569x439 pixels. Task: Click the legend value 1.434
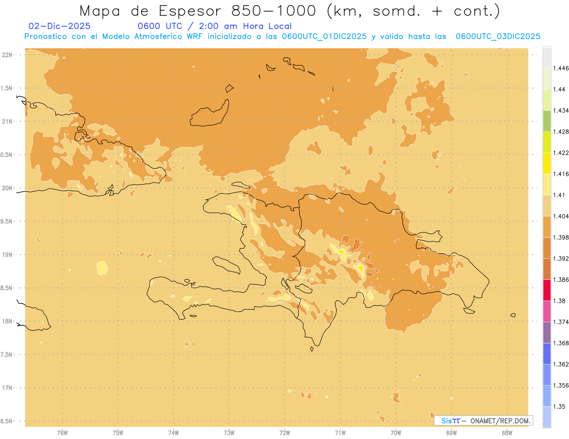click(x=560, y=110)
